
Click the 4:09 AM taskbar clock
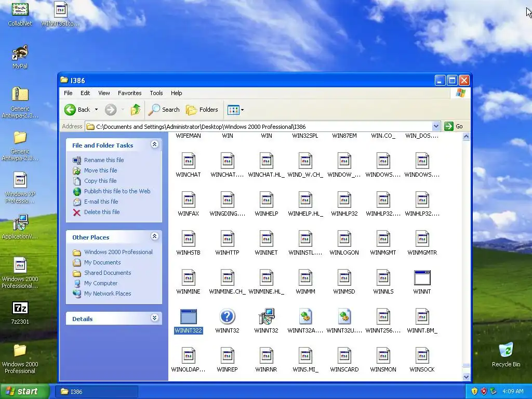coord(513,391)
